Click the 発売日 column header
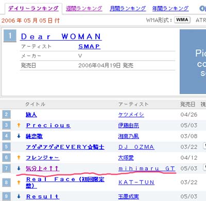This screenshot has height=201, width=206. [x=187, y=104]
